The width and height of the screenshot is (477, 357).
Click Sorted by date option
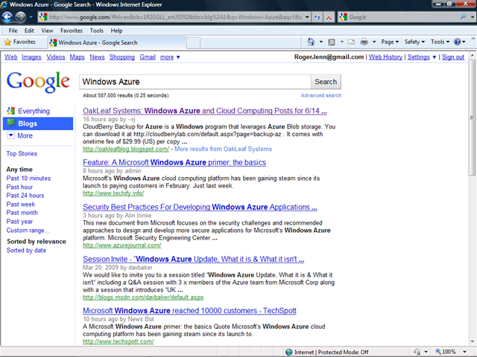tap(26, 251)
